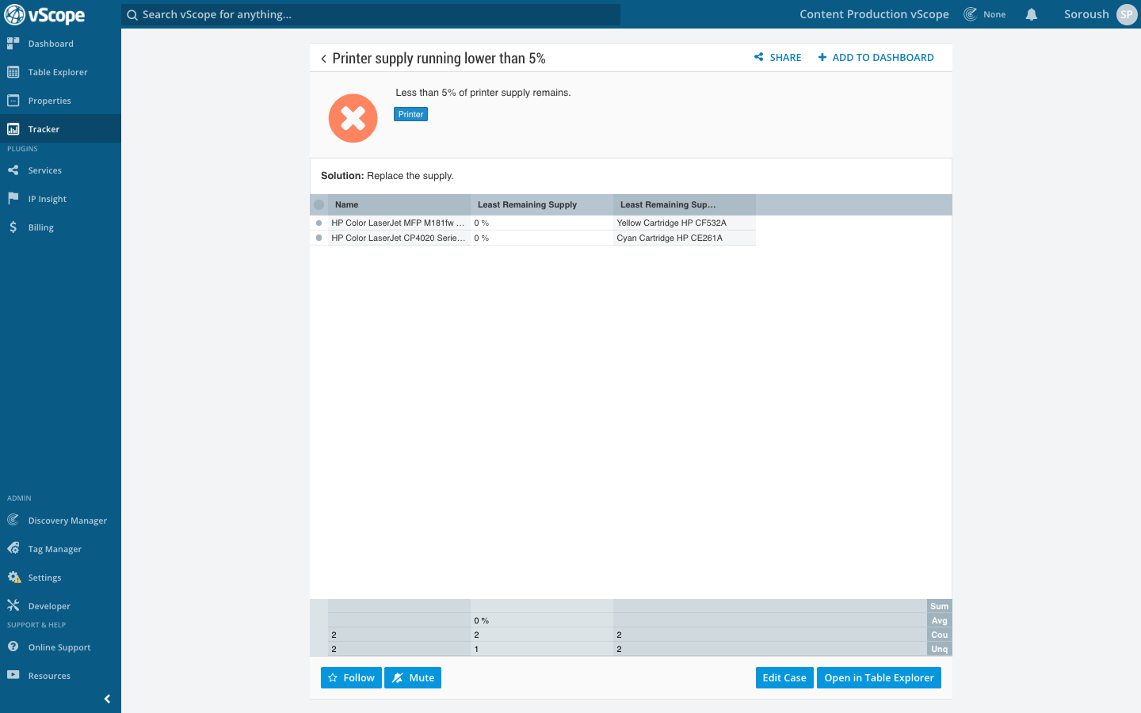Click the Follow button

tap(351, 678)
